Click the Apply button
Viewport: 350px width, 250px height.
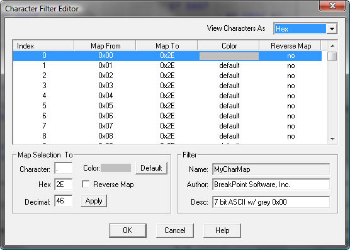pos(94,201)
